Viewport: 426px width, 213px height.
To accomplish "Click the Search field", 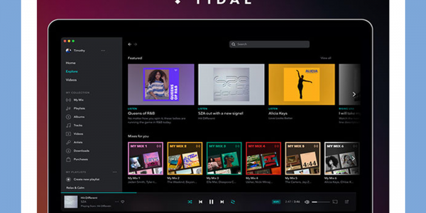I will pyautogui.click(x=269, y=44).
